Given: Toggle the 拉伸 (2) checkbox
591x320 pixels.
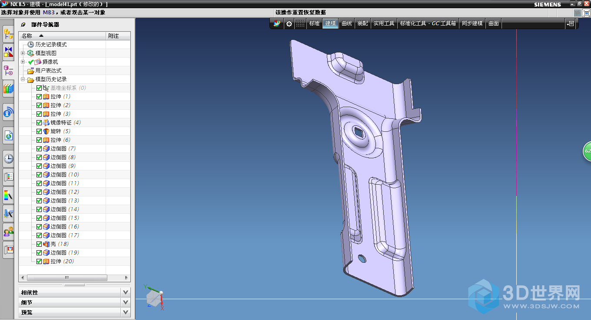Looking at the screenshot, I should [39, 105].
